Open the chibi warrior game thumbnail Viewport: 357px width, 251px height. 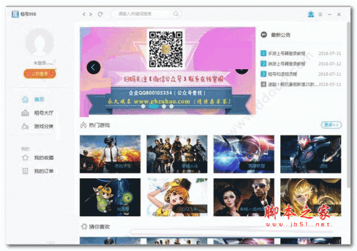coord(110,197)
